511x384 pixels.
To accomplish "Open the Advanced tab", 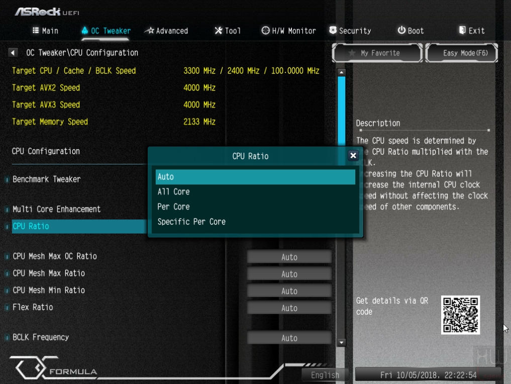I will coord(166,31).
